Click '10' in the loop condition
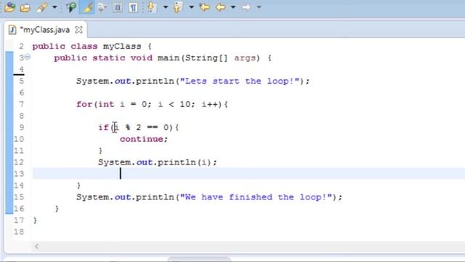The image size is (465, 262). coord(185,104)
